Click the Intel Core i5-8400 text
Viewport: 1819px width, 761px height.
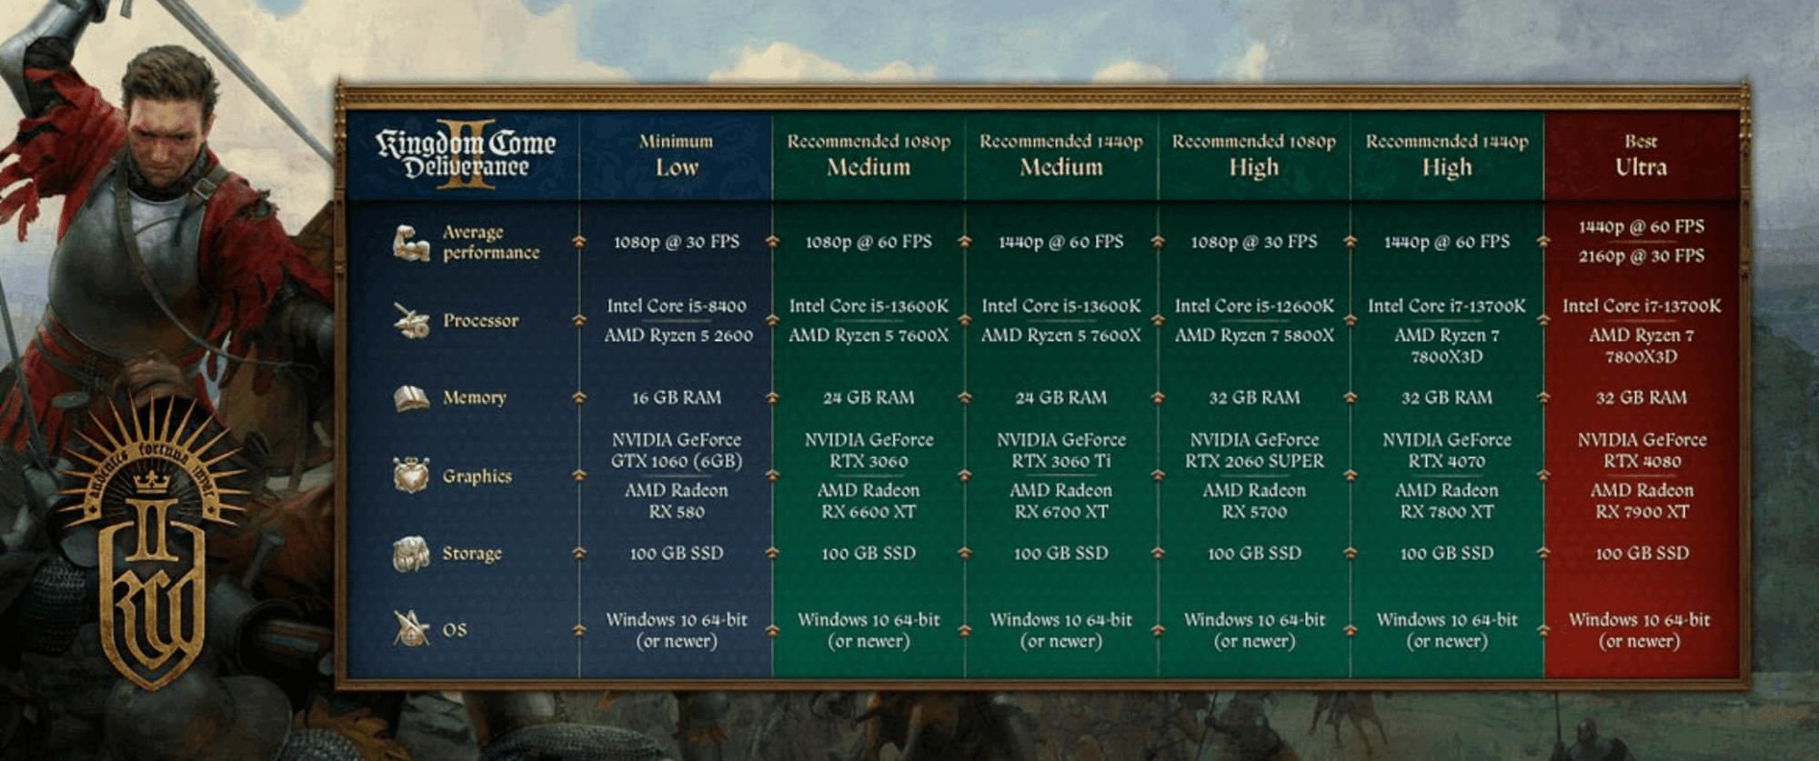[677, 305]
